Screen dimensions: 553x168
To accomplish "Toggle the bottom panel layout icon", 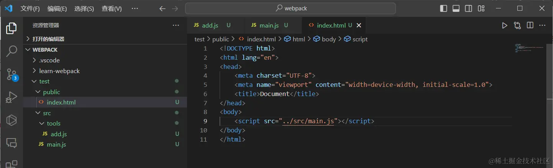I will pos(456,8).
